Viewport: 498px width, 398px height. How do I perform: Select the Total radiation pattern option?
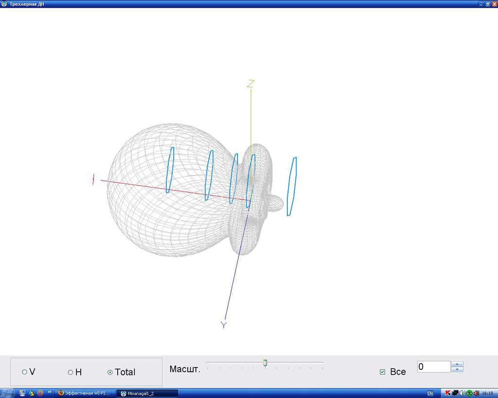110,372
